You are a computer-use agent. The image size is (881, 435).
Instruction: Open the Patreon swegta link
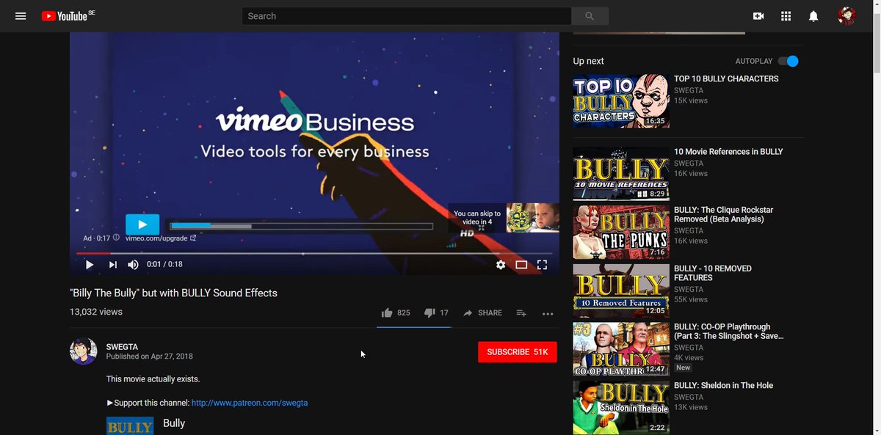coord(250,403)
